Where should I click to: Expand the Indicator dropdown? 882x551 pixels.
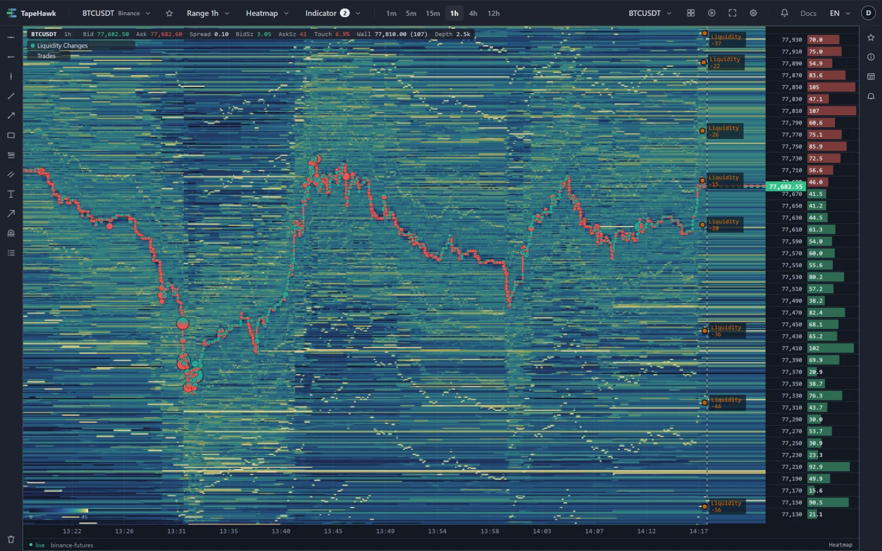click(x=332, y=13)
